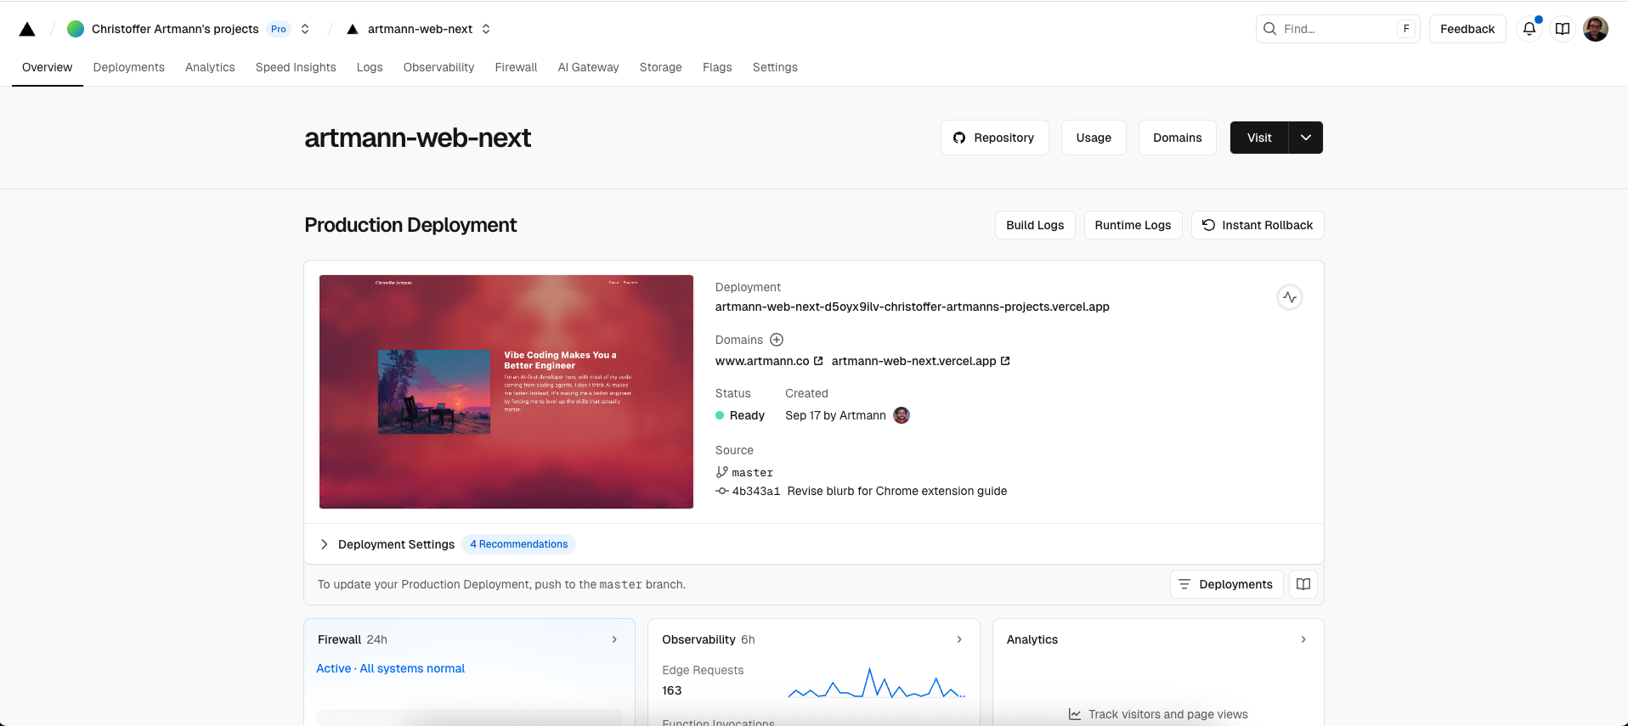Click the Deployments list button
The width and height of the screenshot is (1628, 726).
(1226, 584)
